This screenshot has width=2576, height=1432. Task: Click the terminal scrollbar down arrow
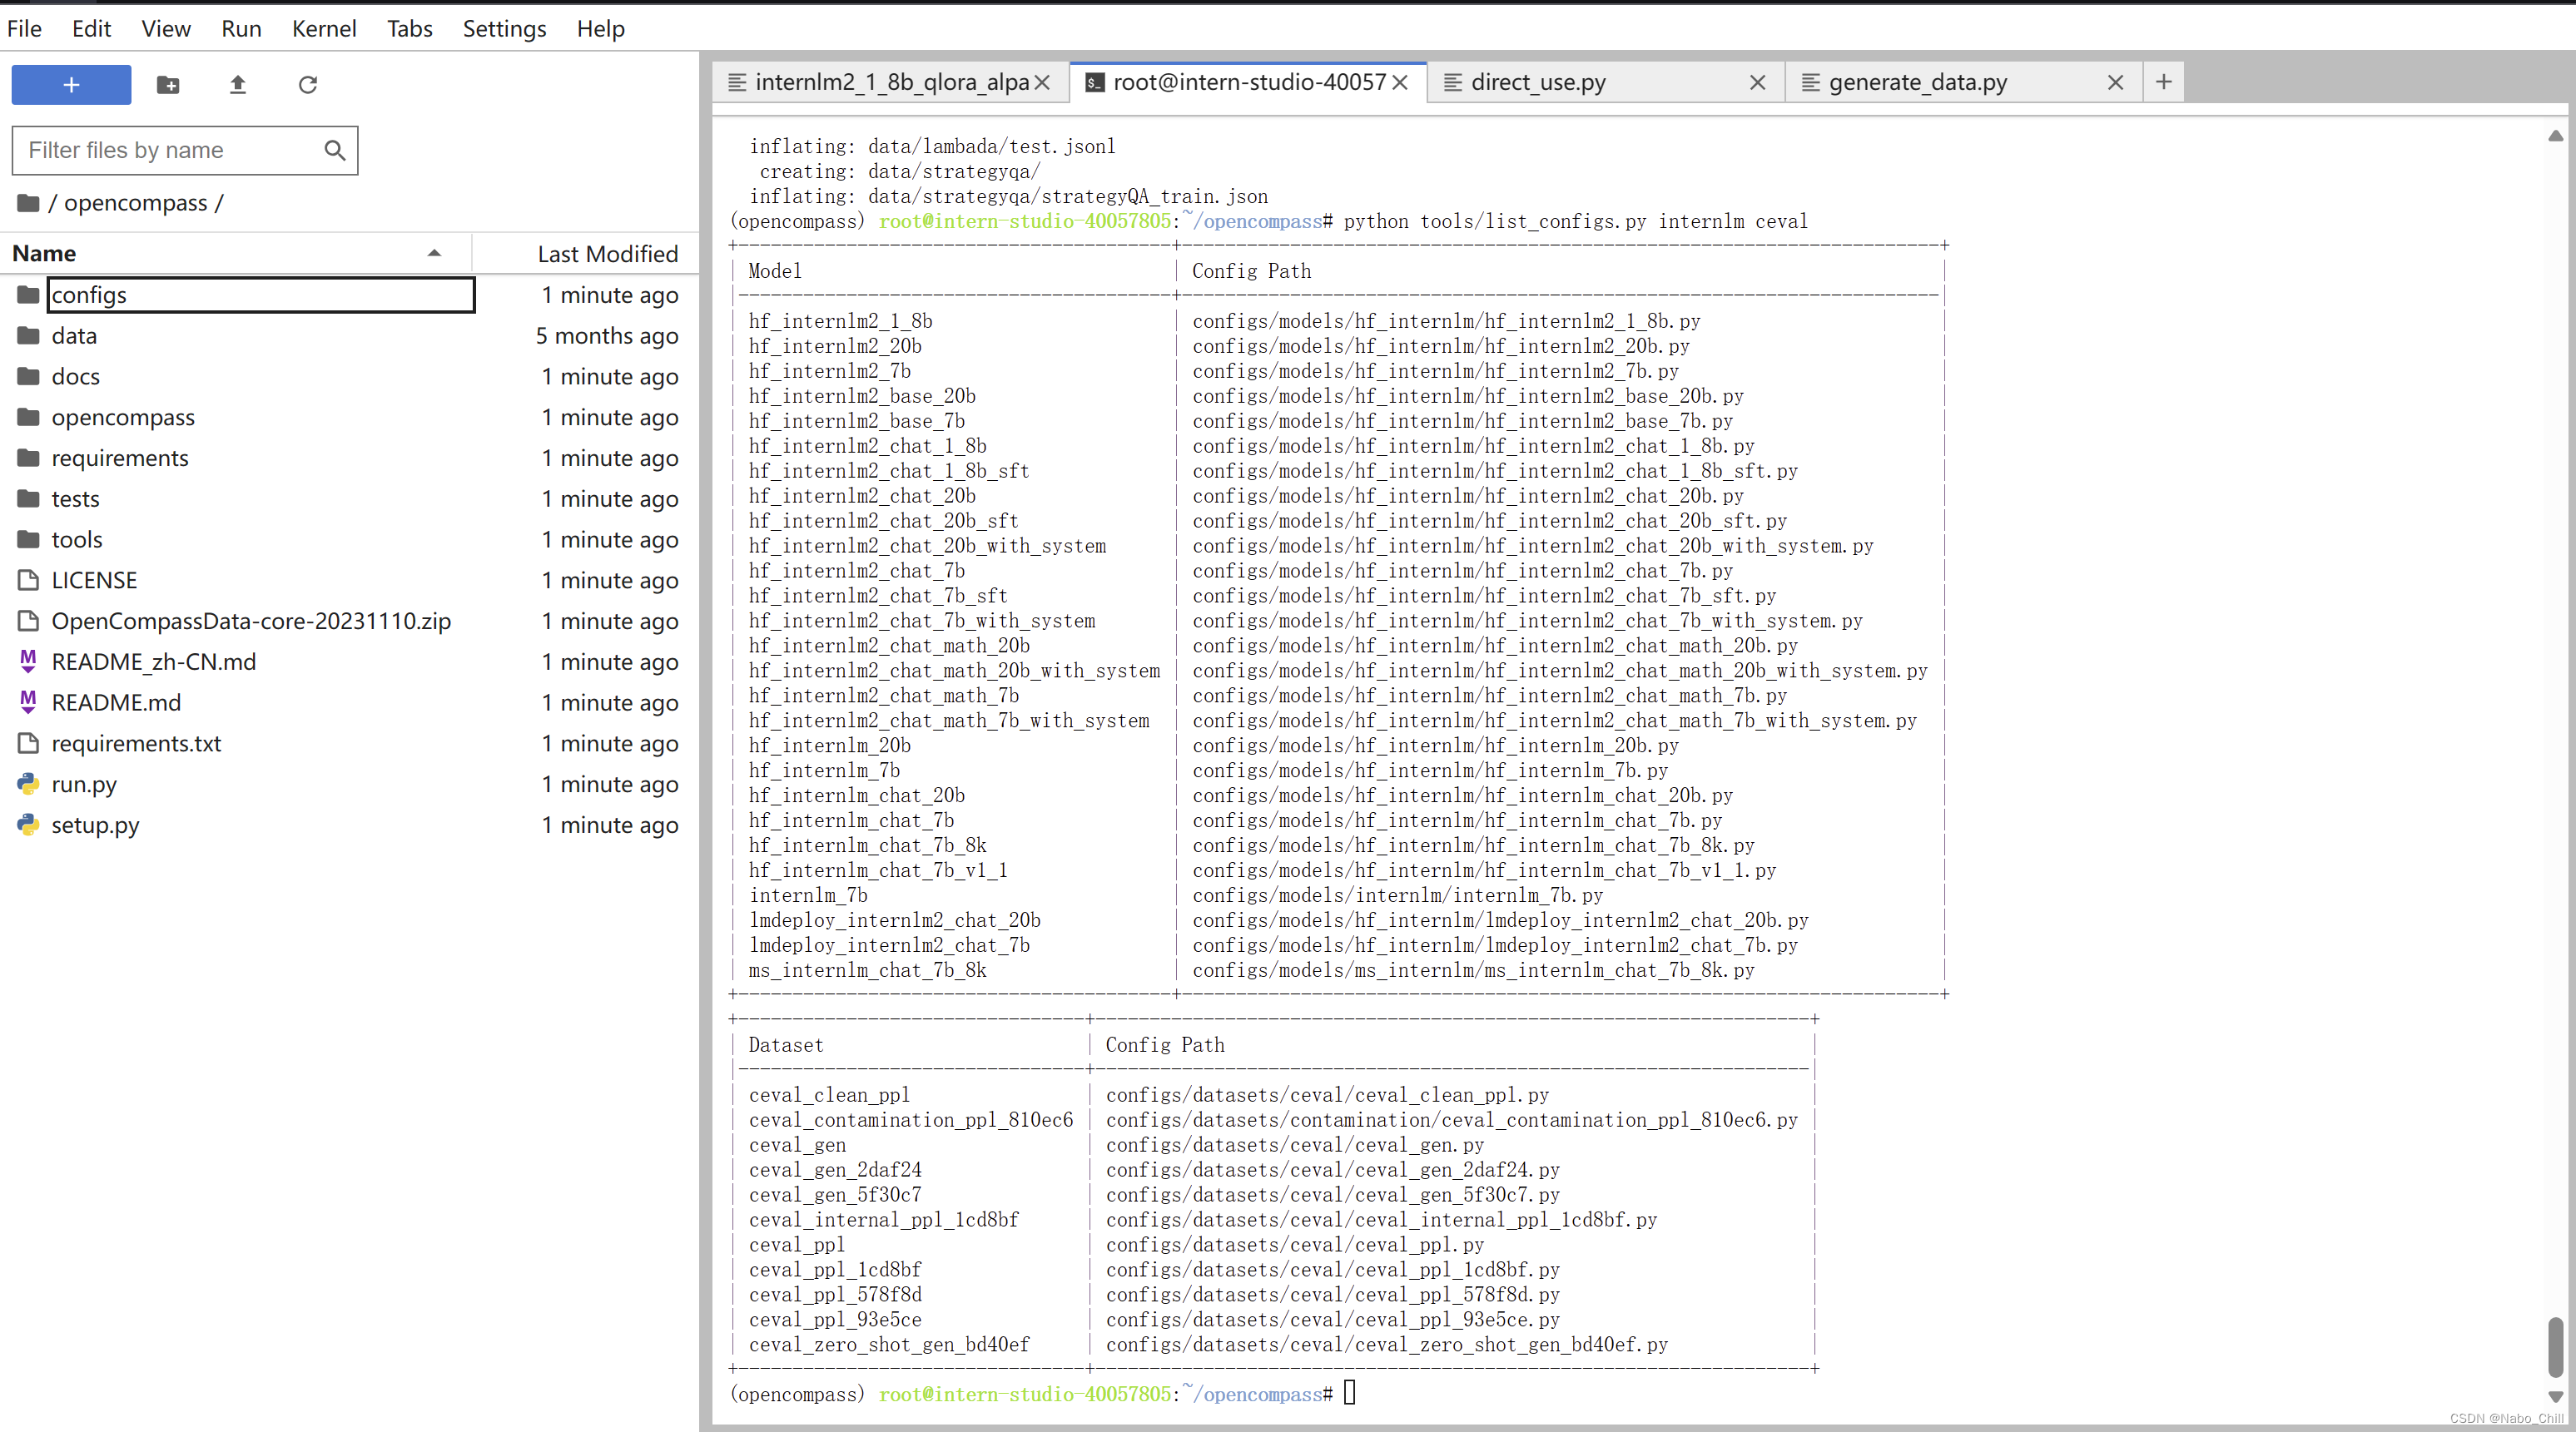(x=2556, y=1397)
